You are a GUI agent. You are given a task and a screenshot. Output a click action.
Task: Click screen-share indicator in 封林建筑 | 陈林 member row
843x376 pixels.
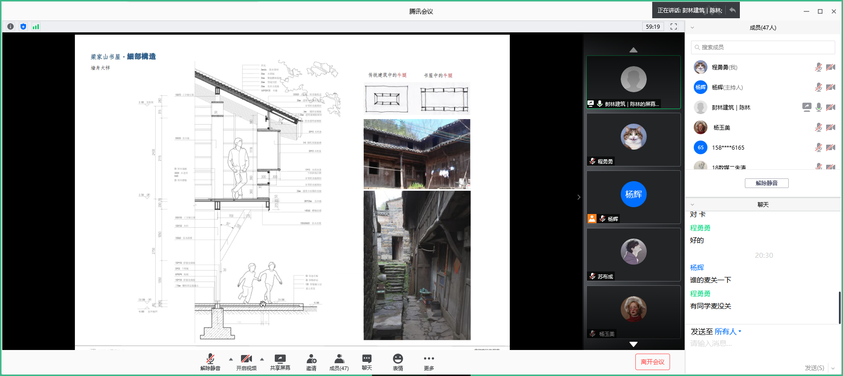[x=807, y=107]
